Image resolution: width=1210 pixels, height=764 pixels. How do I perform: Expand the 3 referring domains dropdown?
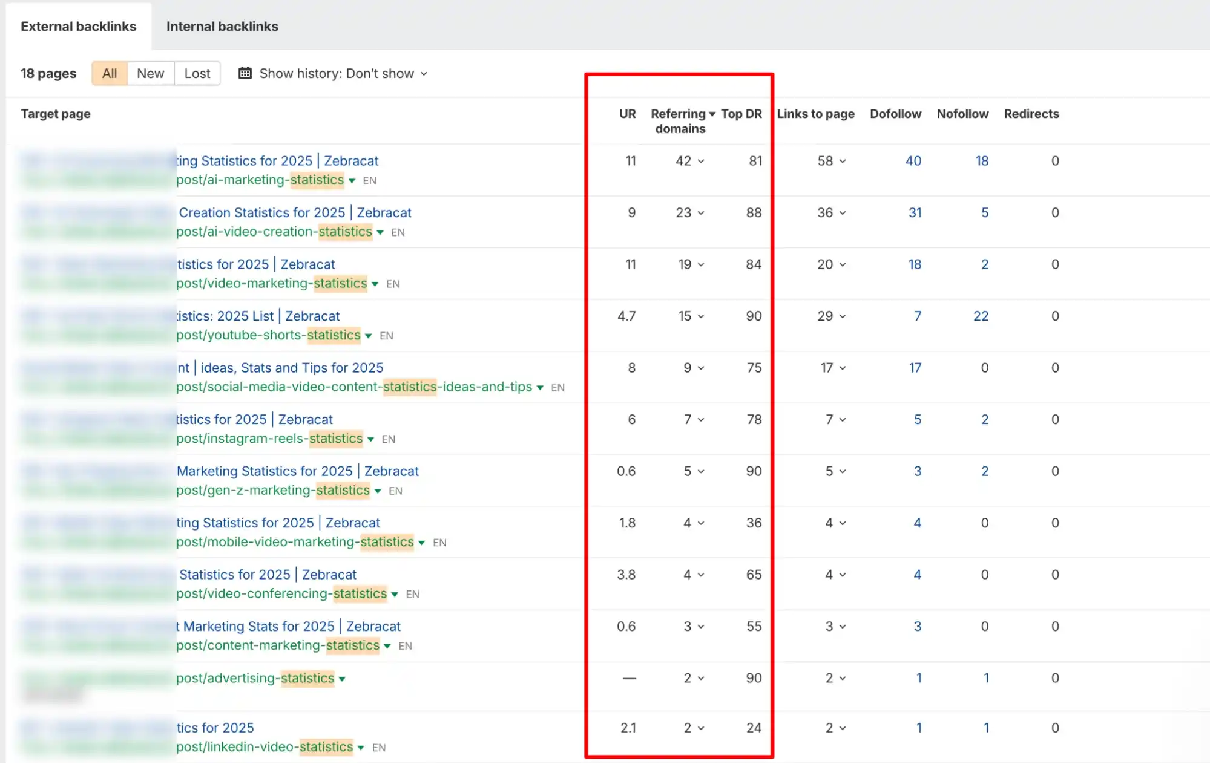point(694,627)
